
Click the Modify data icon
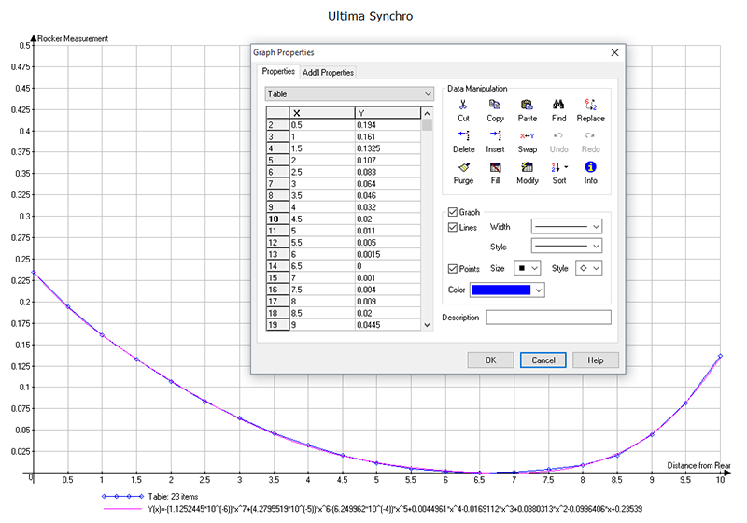527,167
